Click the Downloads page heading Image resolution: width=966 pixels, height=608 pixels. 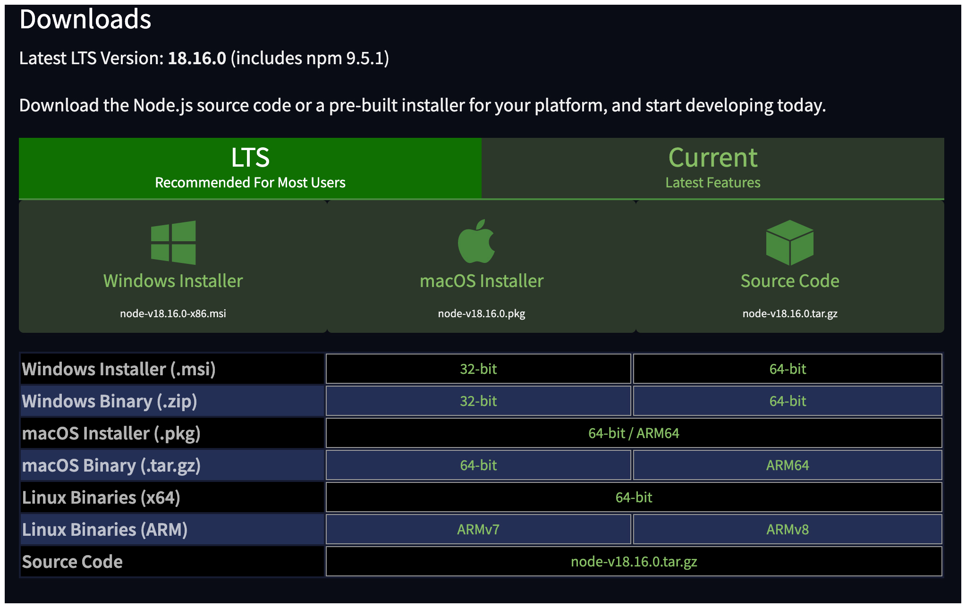85,19
